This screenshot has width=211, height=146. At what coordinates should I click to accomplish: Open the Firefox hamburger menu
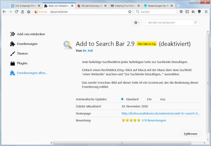[x=206, y=12]
